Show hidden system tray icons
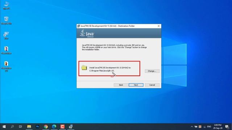The image size is (232, 130). click(x=192, y=127)
